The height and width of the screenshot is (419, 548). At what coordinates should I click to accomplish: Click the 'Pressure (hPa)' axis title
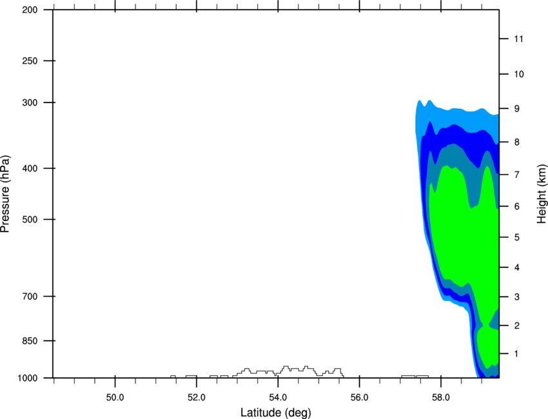5,194
